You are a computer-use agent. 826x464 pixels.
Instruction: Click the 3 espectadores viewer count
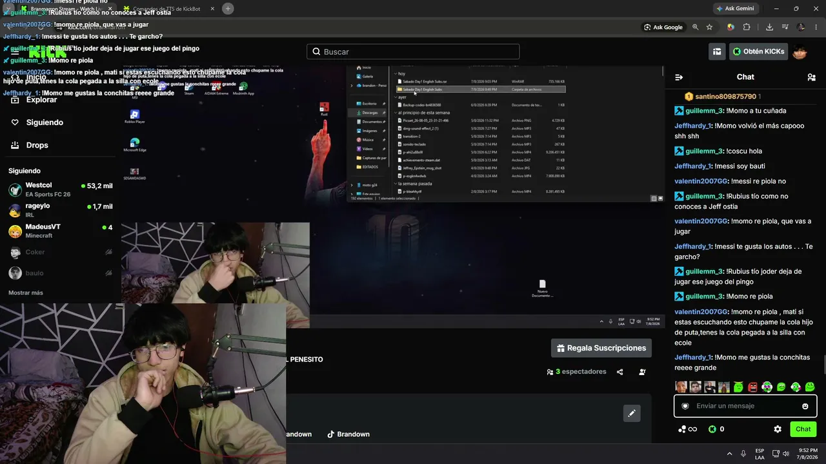[576, 372]
